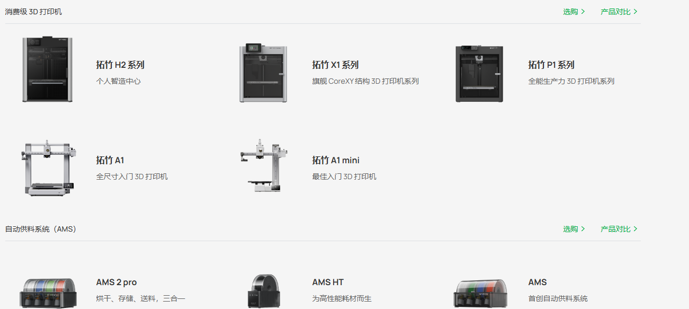The image size is (689, 309).
Task: Select the 拓竹 X1 系列 printer image
Action: click(x=263, y=73)
